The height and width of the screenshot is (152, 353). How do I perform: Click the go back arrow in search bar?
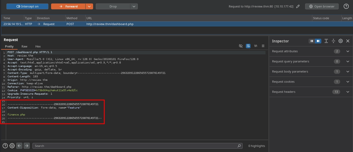(19, 146)
